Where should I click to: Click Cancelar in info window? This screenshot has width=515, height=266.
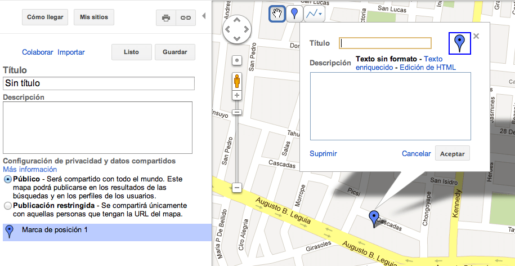tap(417, 153)
